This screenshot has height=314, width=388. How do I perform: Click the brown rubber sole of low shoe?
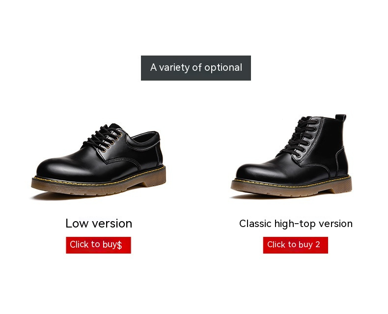tap(94, 187)
